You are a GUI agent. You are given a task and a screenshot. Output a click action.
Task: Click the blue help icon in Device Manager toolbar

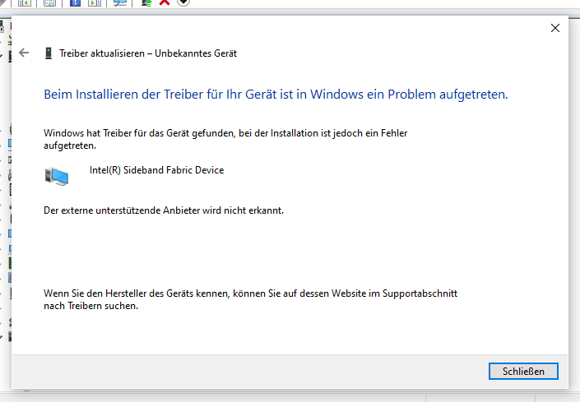(75, 2)
